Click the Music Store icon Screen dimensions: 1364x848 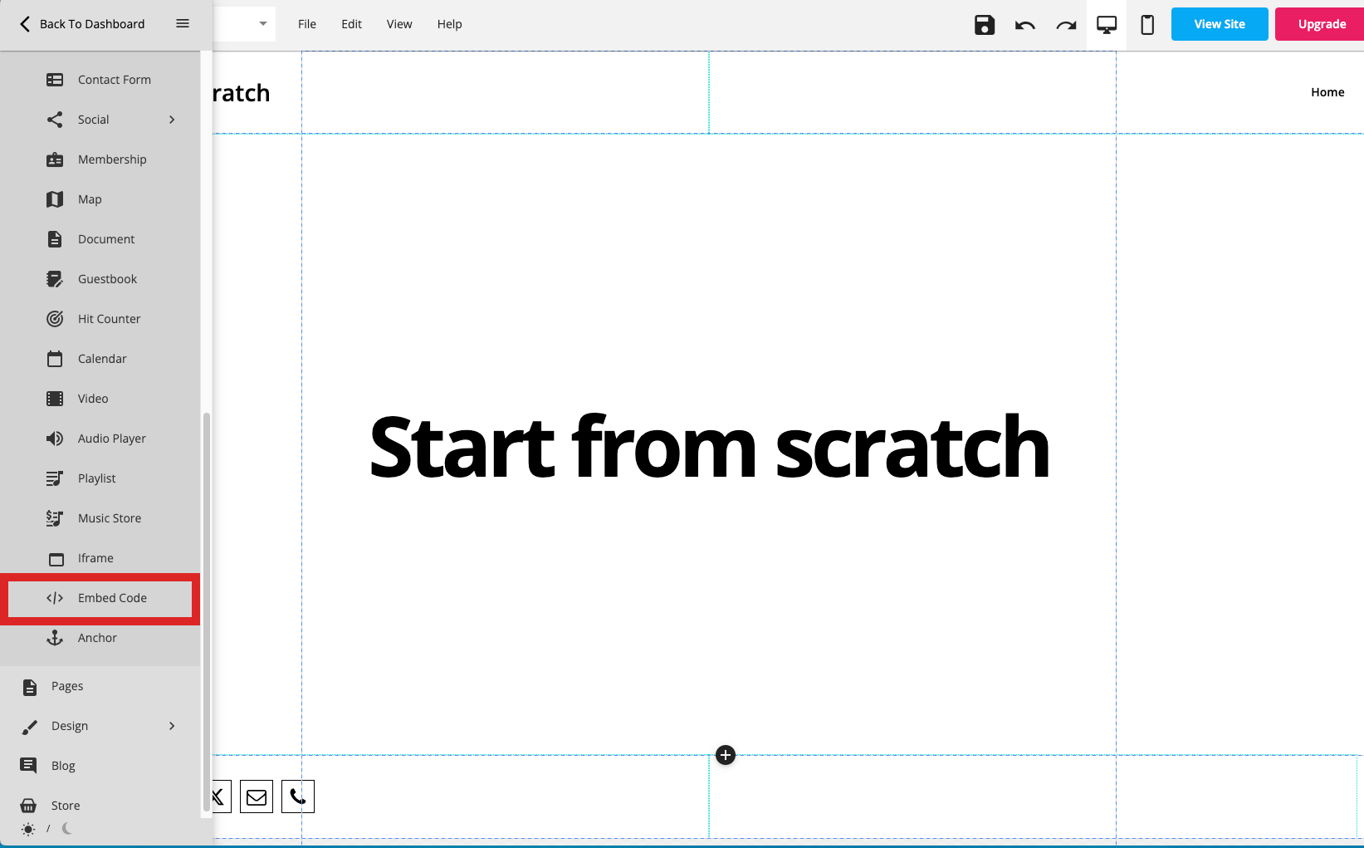coord(55,518)
